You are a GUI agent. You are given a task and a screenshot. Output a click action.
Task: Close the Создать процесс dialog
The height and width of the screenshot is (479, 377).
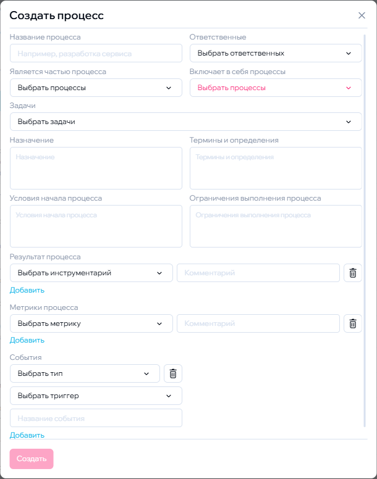tap(362, 15)
